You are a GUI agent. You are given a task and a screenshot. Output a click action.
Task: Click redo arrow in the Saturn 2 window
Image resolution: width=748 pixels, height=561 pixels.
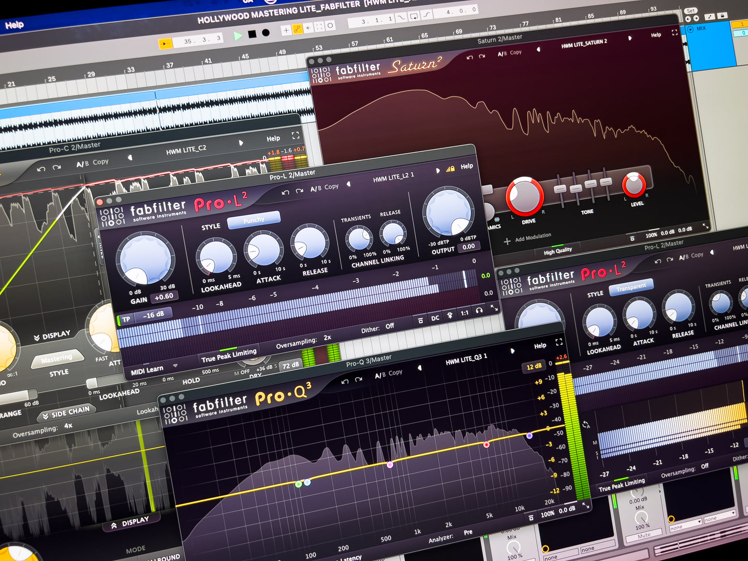pos(482,56)
